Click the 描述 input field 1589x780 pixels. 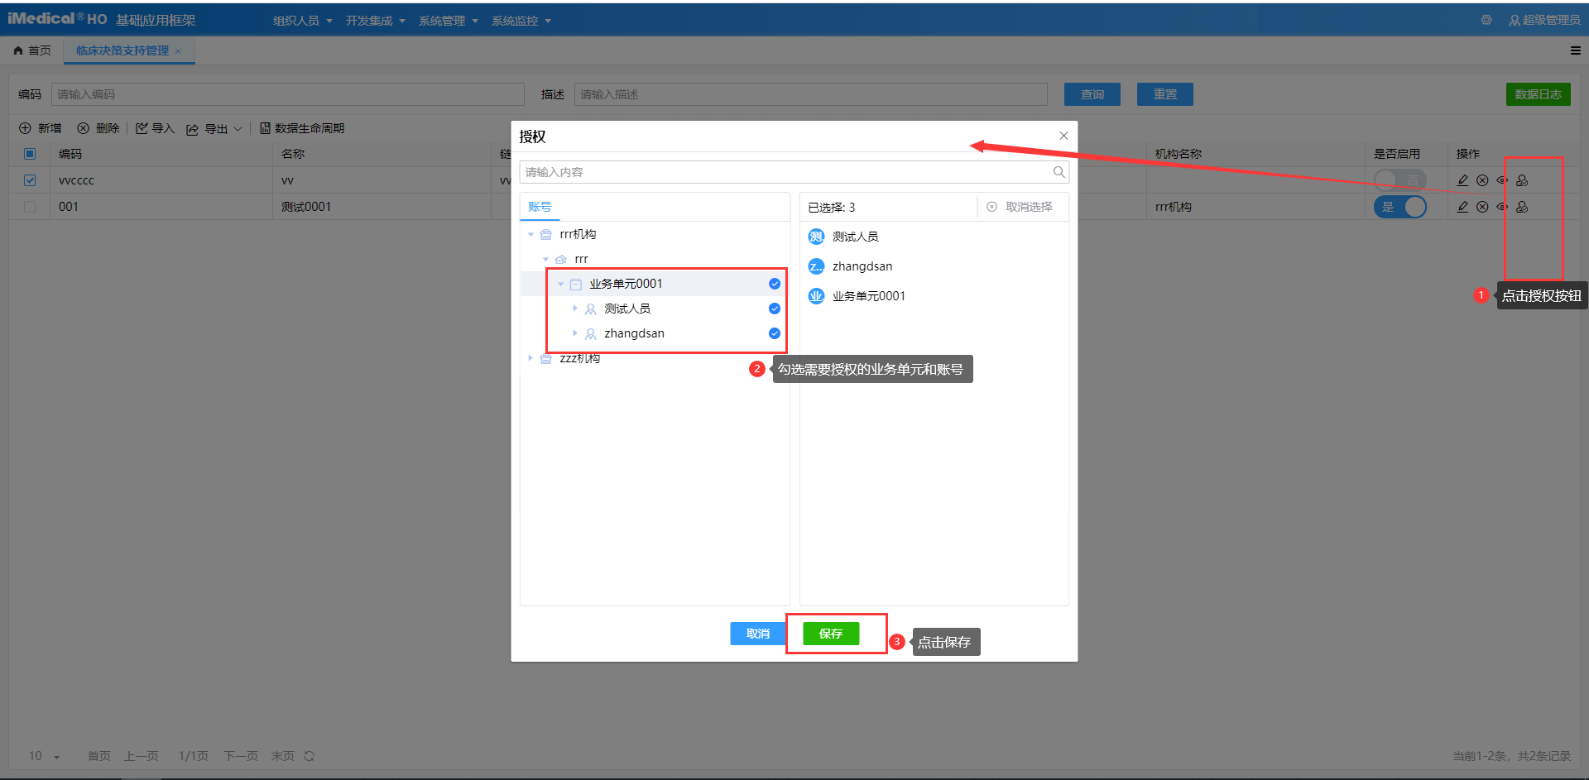811,94
